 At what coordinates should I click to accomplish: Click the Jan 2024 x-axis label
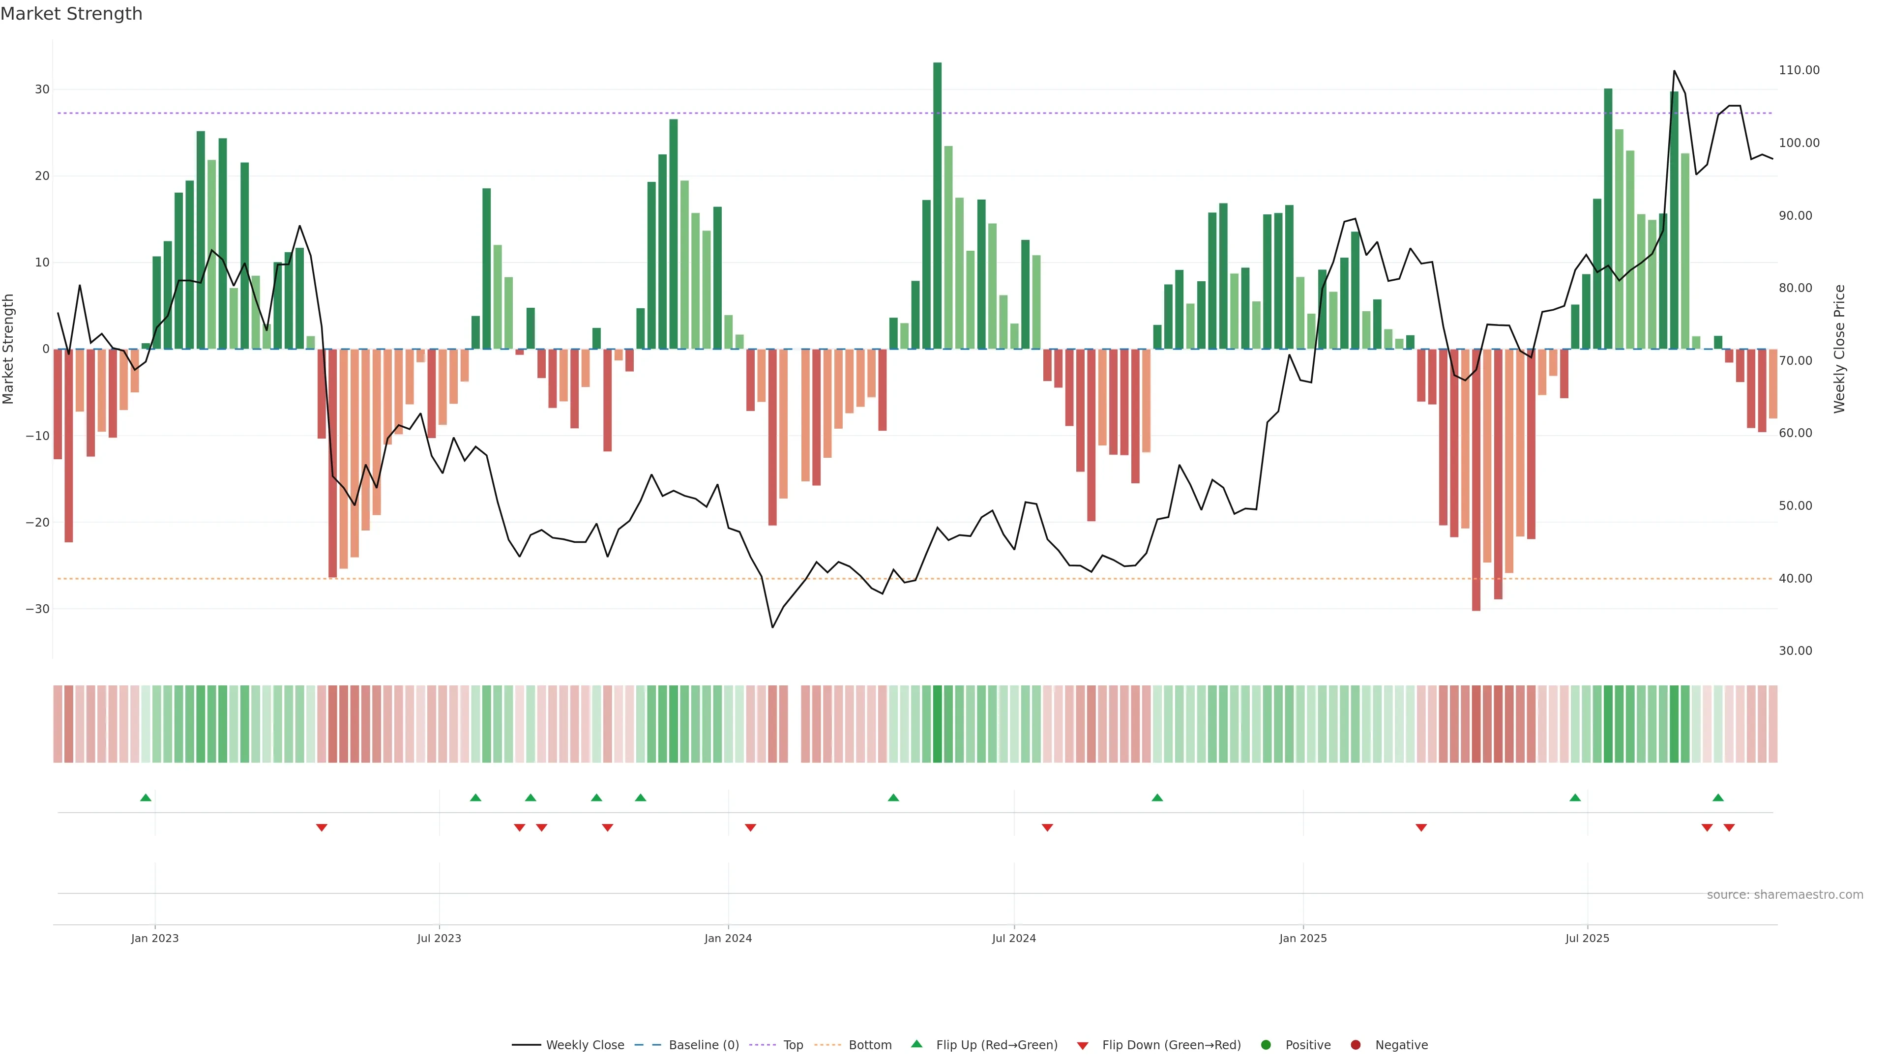point(728,938)
